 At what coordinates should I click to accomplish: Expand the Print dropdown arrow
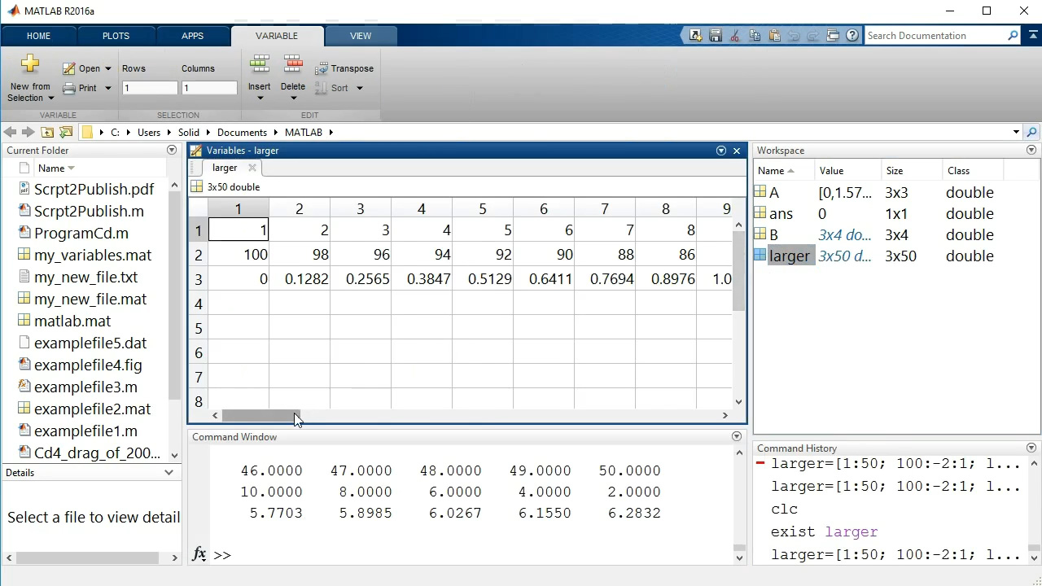pos(107,89)
